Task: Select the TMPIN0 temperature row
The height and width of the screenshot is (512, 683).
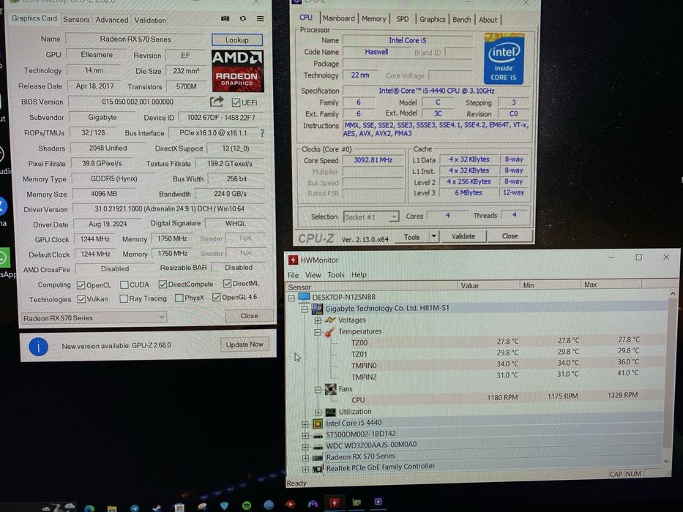Action: click(495, 364)
